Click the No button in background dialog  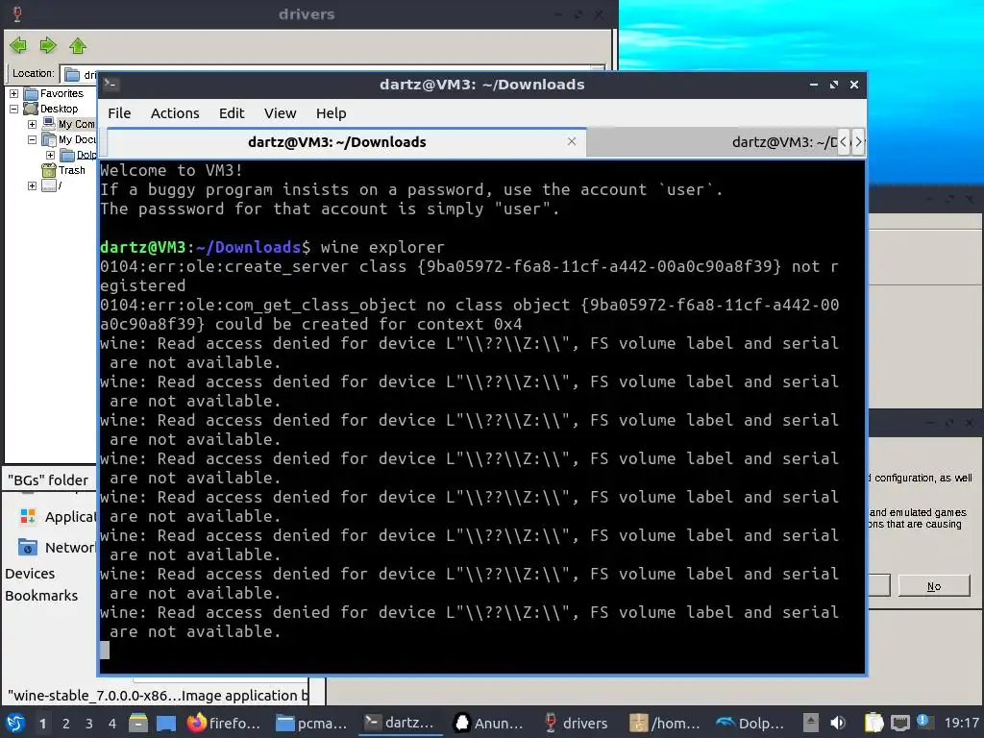pos(934,586)
